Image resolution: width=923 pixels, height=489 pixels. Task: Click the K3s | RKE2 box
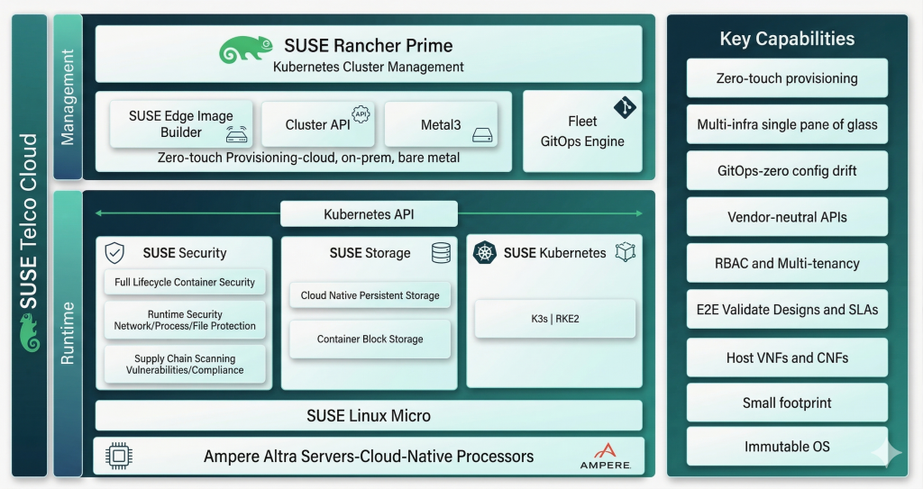554,319
